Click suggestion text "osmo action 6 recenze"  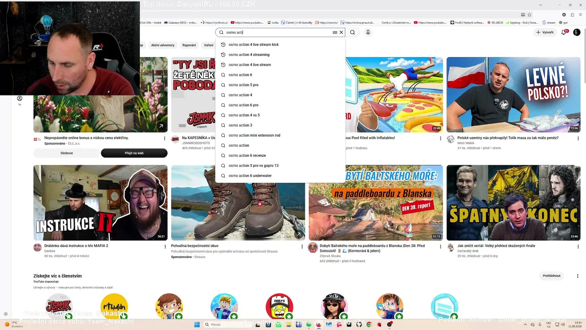pos(247,155)
